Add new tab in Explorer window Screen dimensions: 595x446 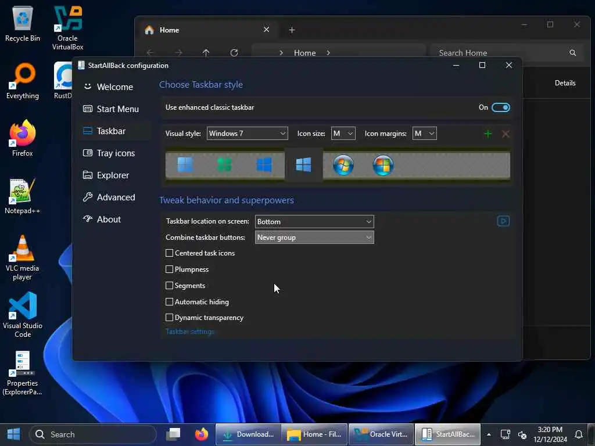tap(292, 30)
